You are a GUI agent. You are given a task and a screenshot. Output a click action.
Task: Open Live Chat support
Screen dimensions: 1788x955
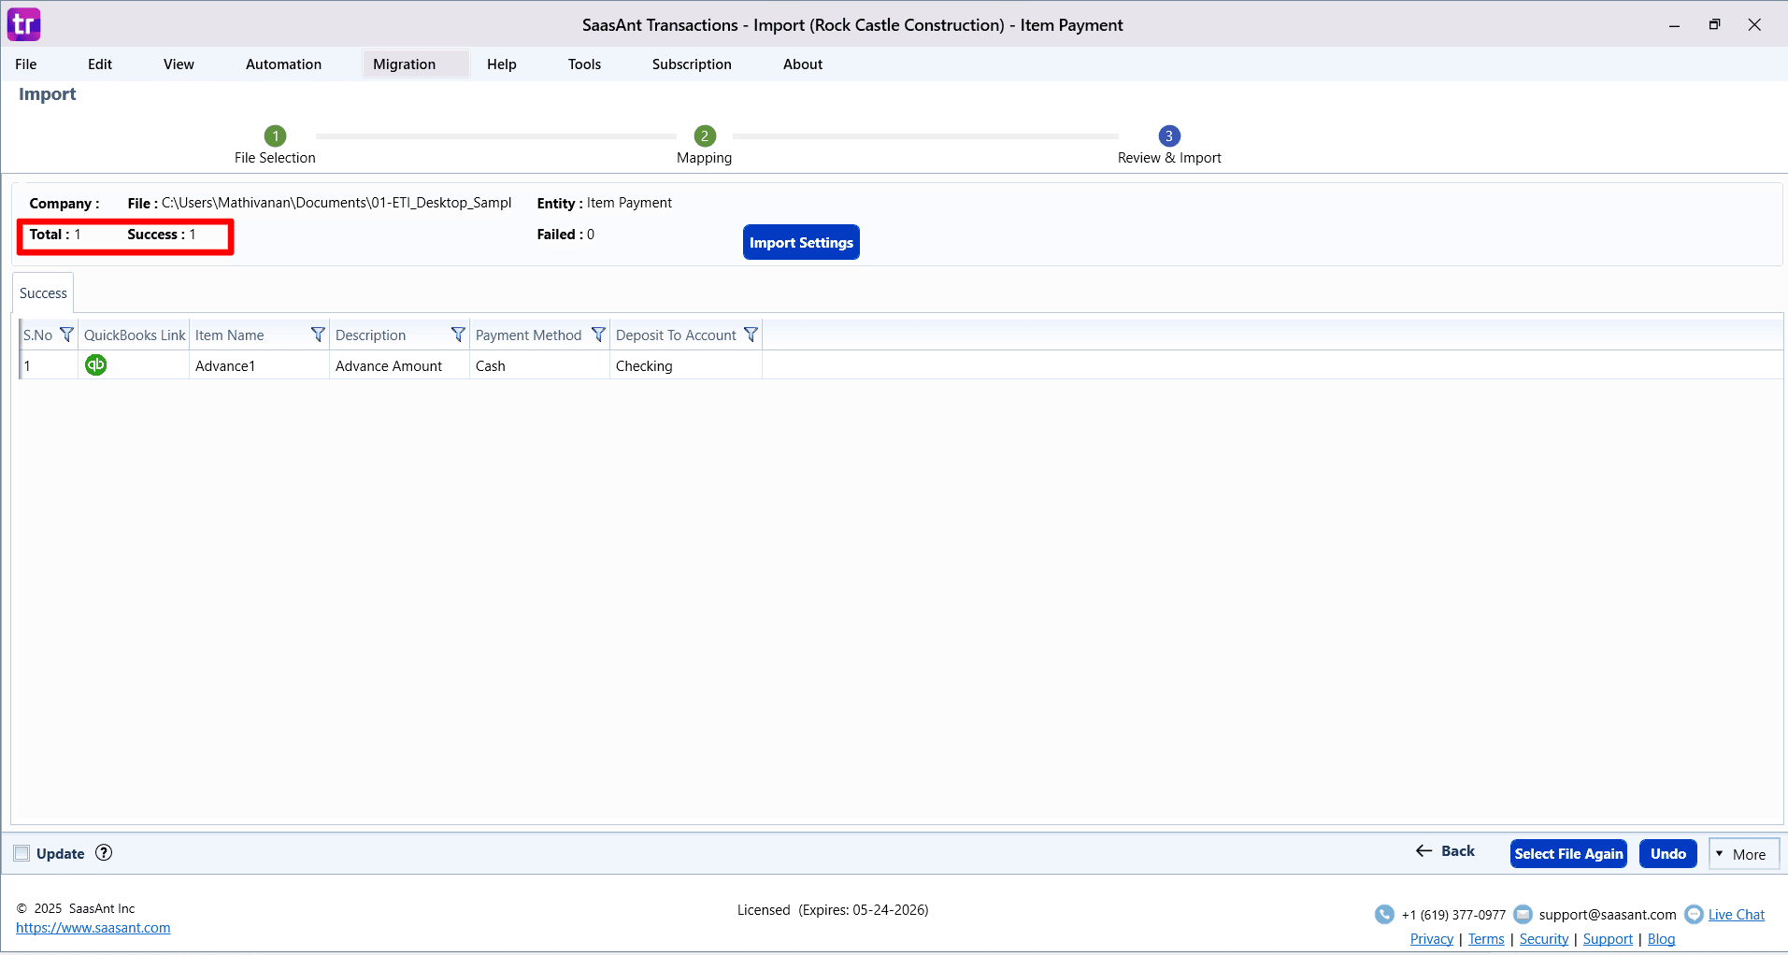click(1736, 914)
